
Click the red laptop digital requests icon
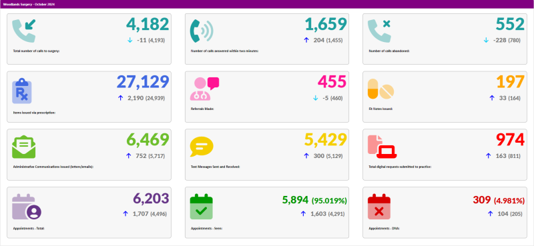pyautogui.click(x=382, y=147)
